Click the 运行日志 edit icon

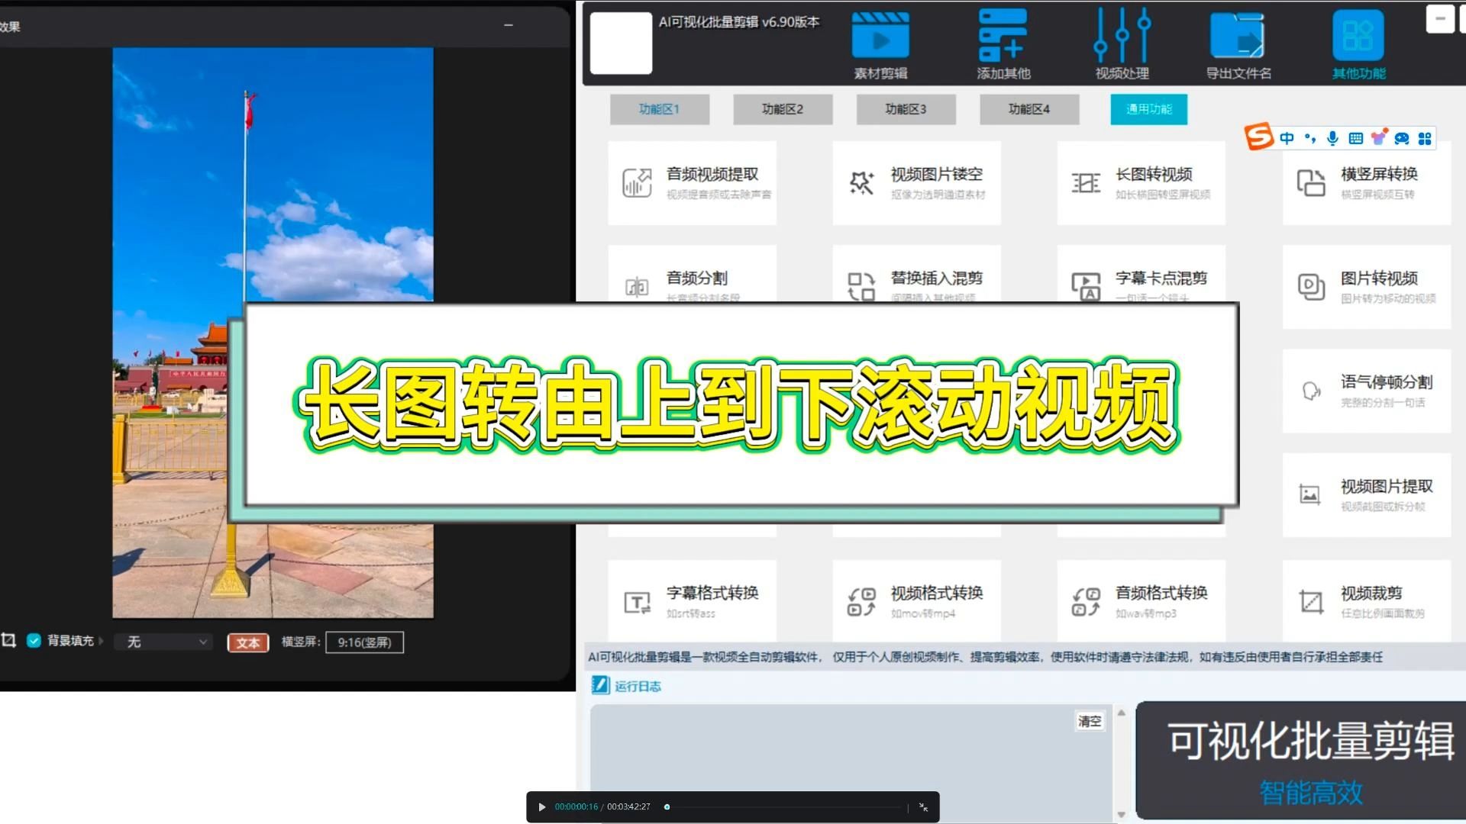[600, 685]
